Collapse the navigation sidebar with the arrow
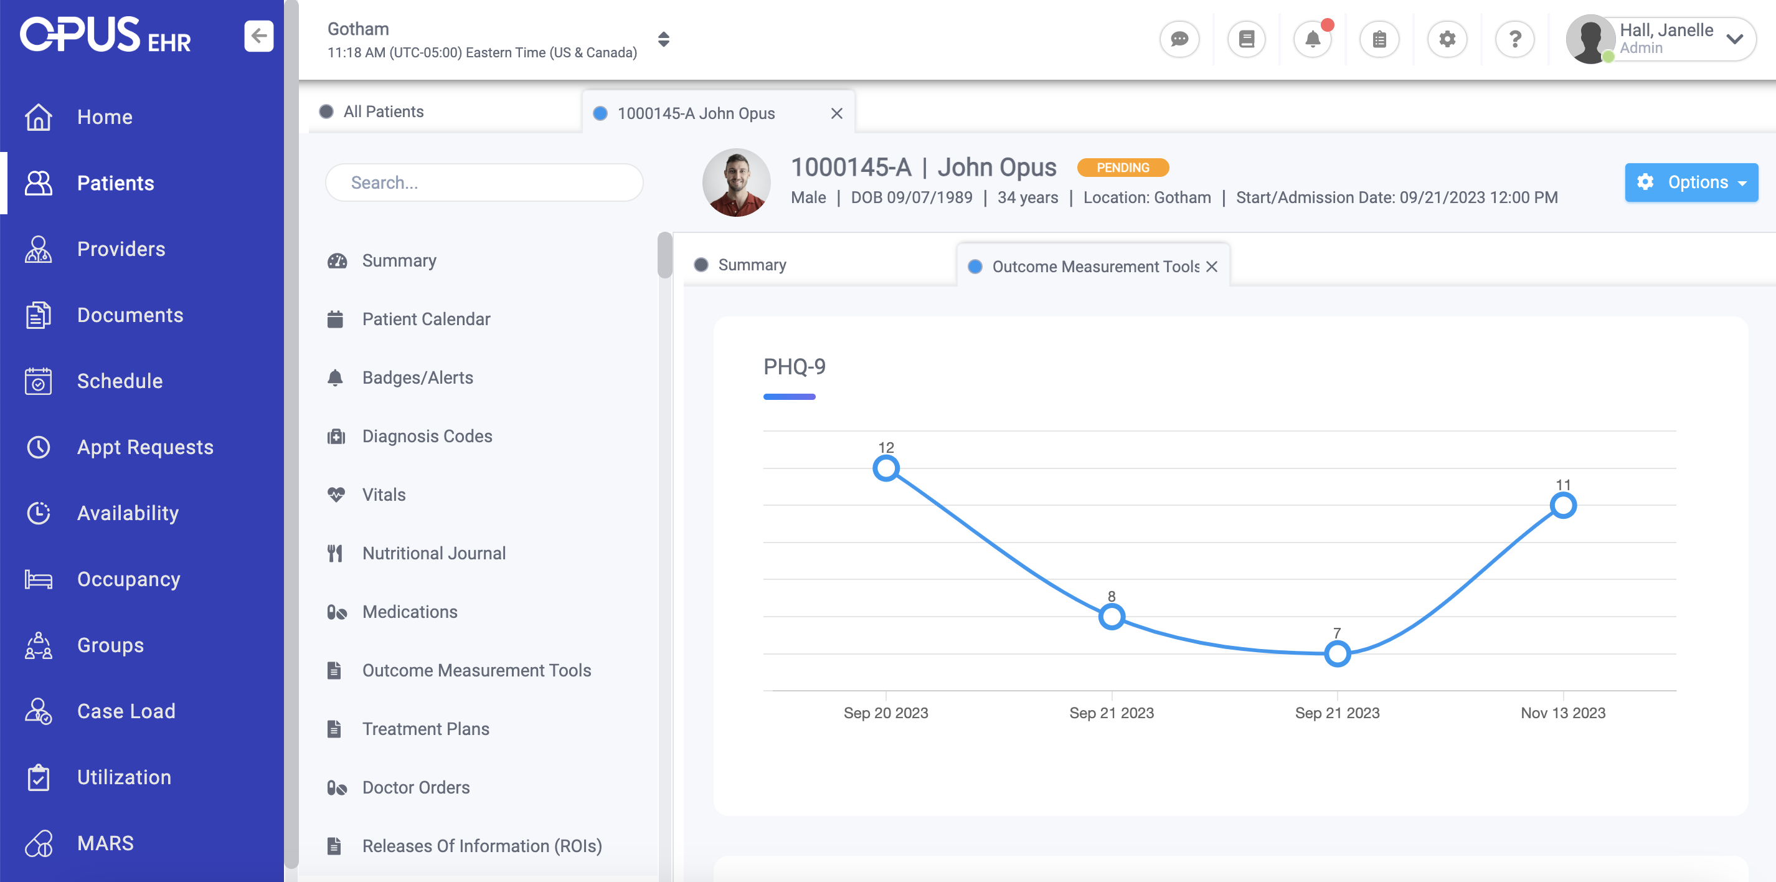Screen dimensions: 1776x882 tap(258, 35)
